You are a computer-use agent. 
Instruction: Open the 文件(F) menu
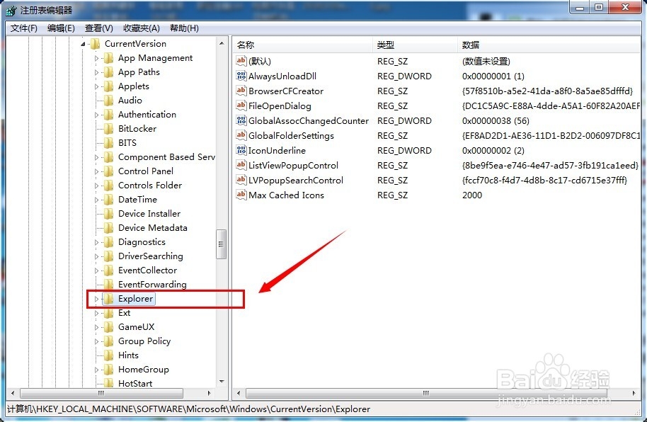click(x=24, y=28)
